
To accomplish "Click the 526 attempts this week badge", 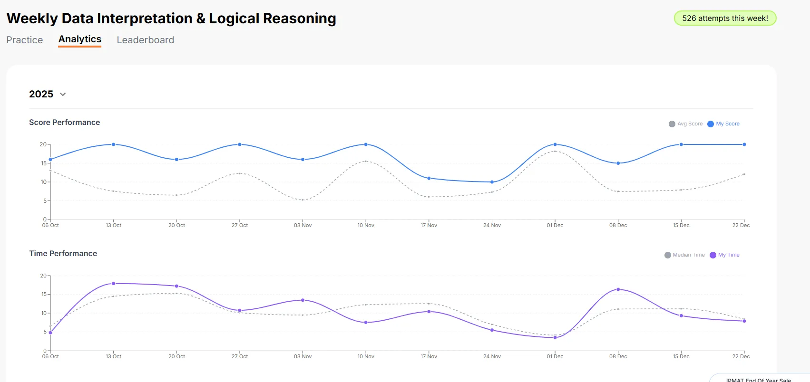I will [x=725, y=18].
